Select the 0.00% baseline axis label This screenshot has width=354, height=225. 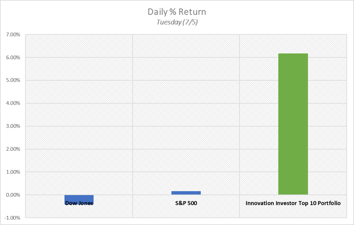tap(13, 195)
